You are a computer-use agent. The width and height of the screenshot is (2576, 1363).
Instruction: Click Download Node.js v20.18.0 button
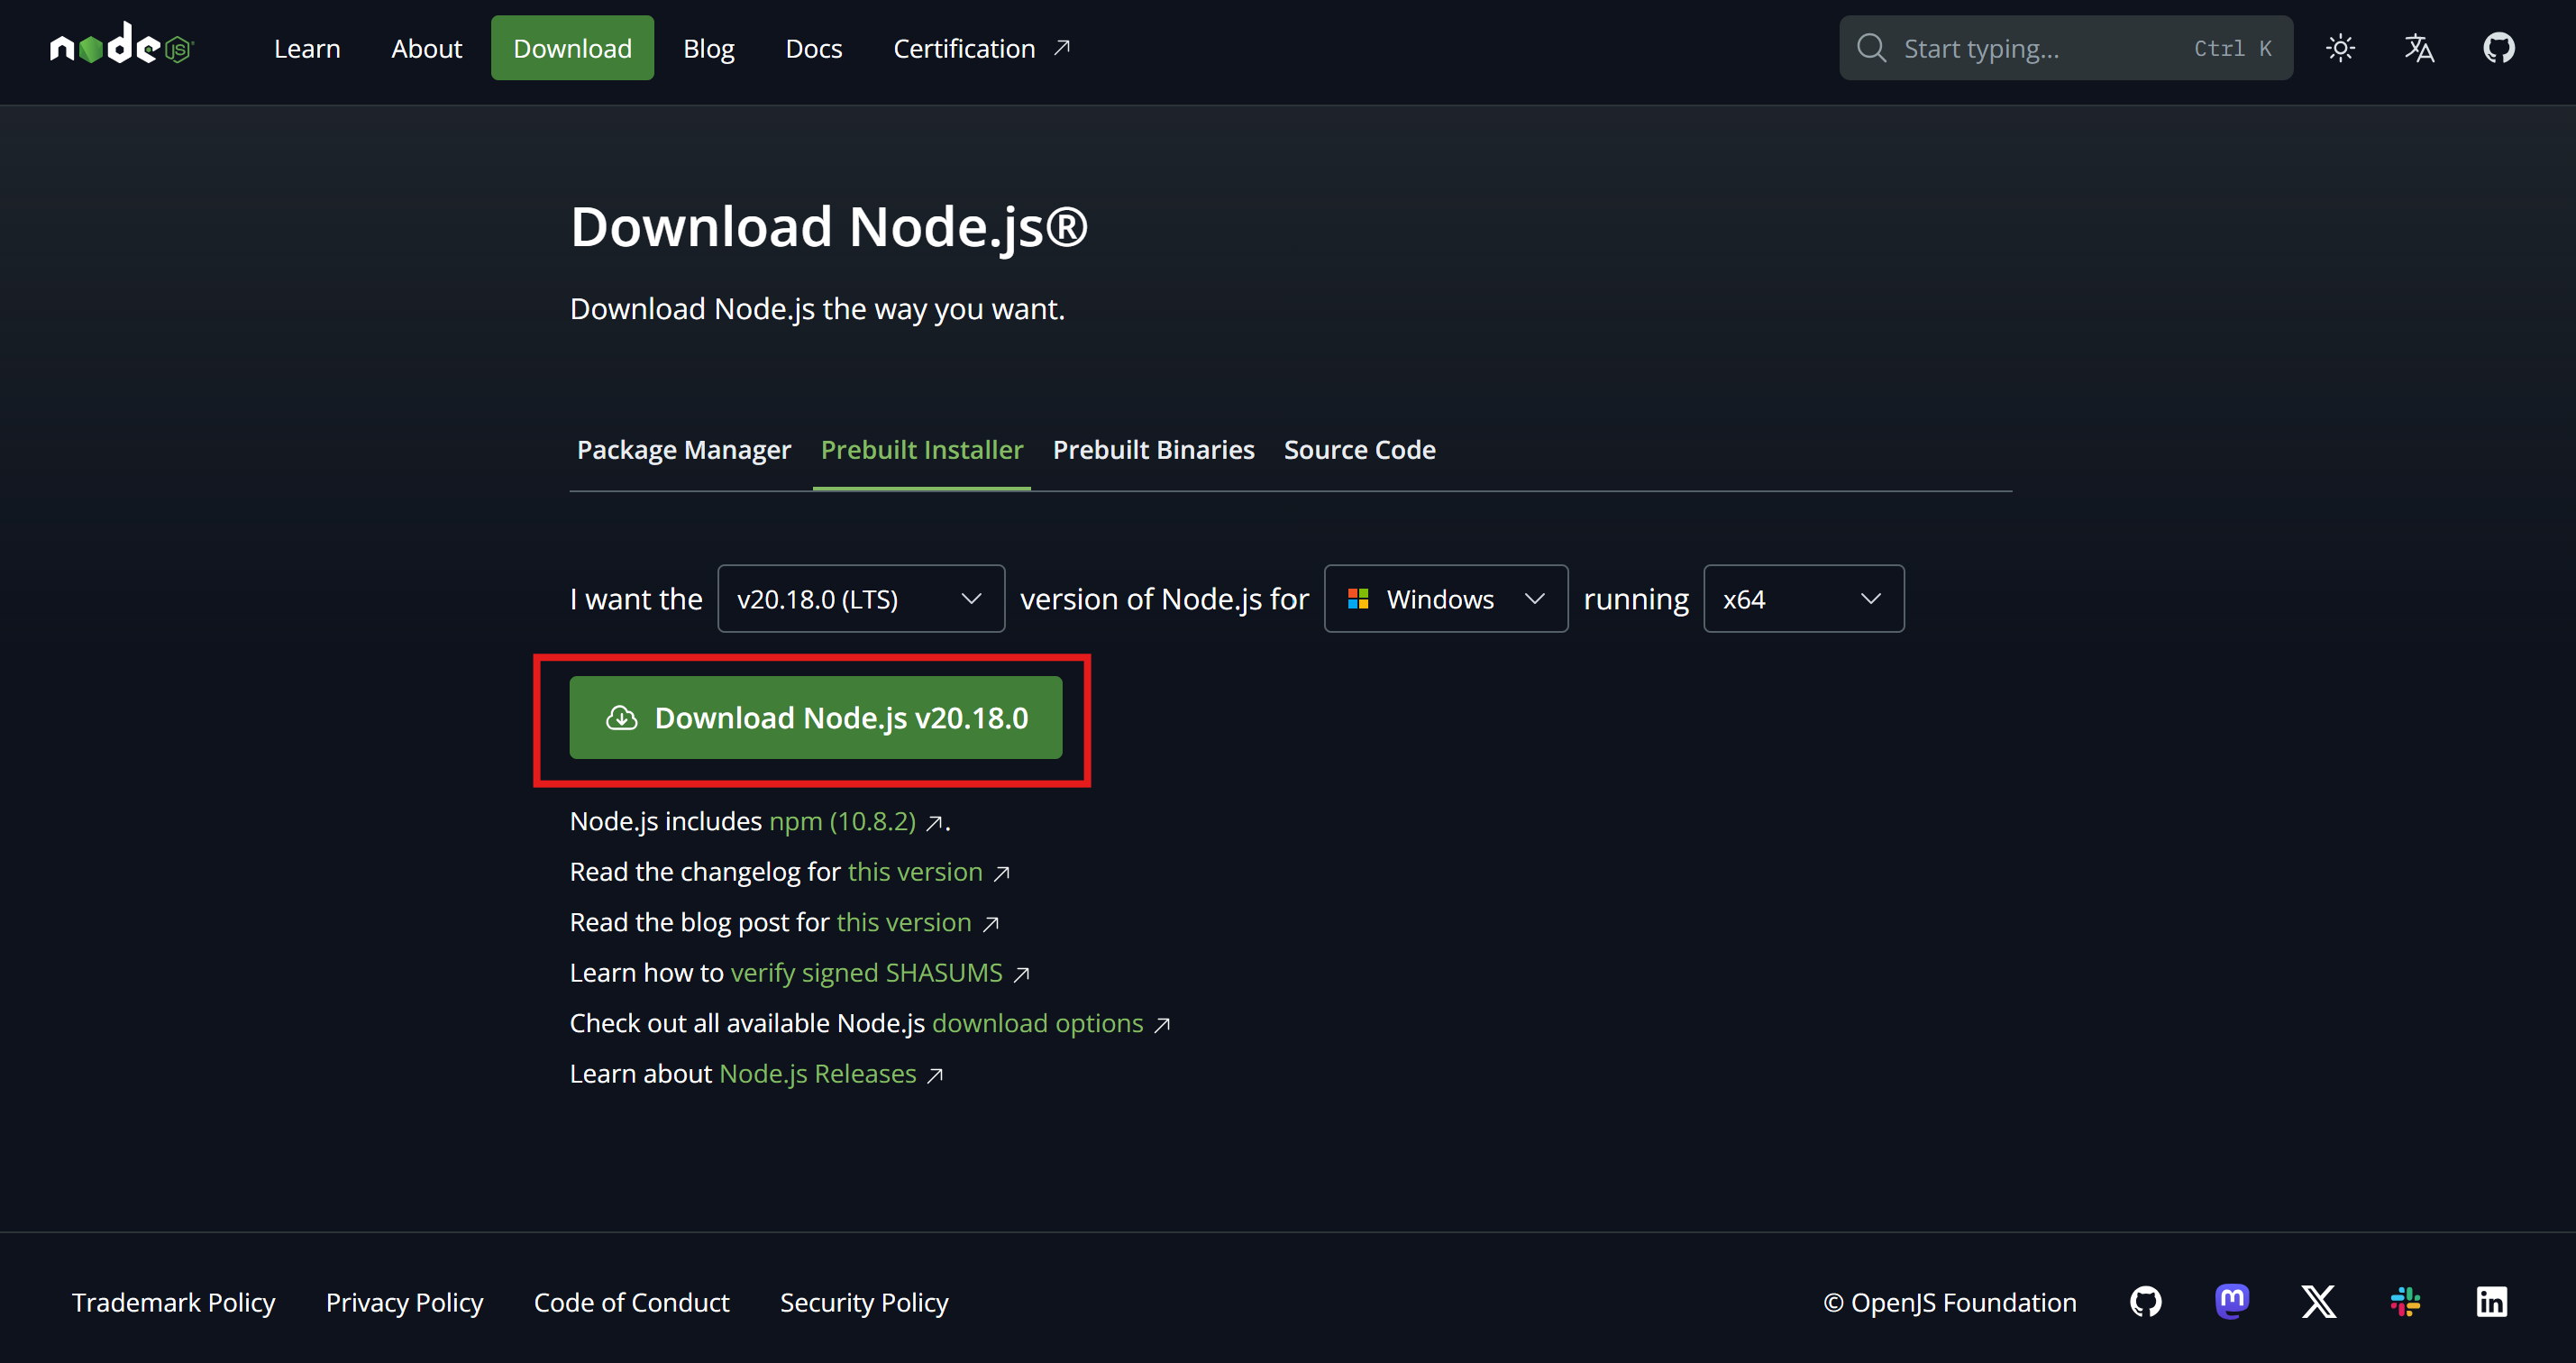tap(815, 717)
